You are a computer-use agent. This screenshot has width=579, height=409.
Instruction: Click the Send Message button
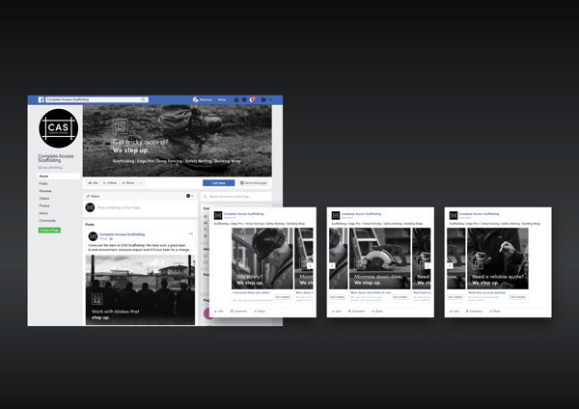point(255,182)
